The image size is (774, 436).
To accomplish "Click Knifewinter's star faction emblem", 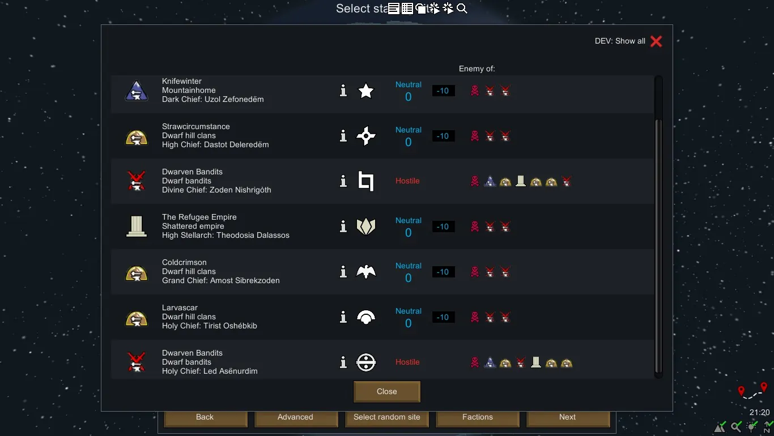I will click(x=366, y=91).
